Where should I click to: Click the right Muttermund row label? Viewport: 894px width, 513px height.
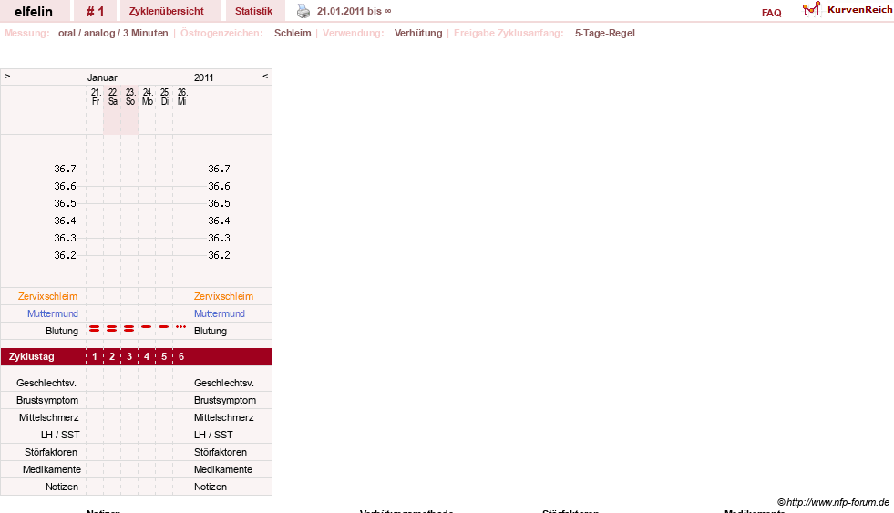220,313
